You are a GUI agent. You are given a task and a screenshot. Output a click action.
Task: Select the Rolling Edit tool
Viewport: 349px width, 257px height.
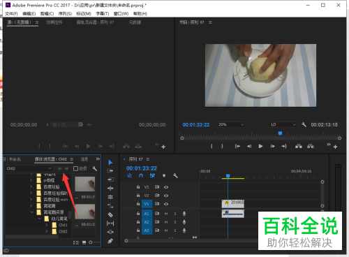pyautogui.click(x=110, y=197)
